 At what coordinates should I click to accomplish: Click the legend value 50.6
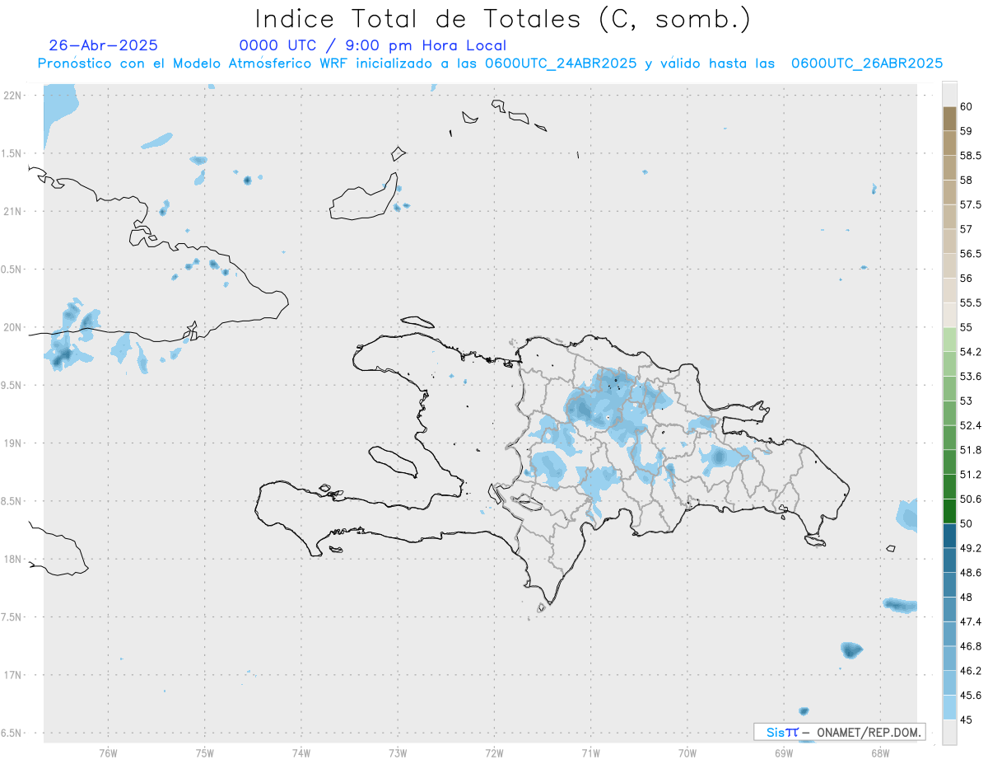click(971, 499)
